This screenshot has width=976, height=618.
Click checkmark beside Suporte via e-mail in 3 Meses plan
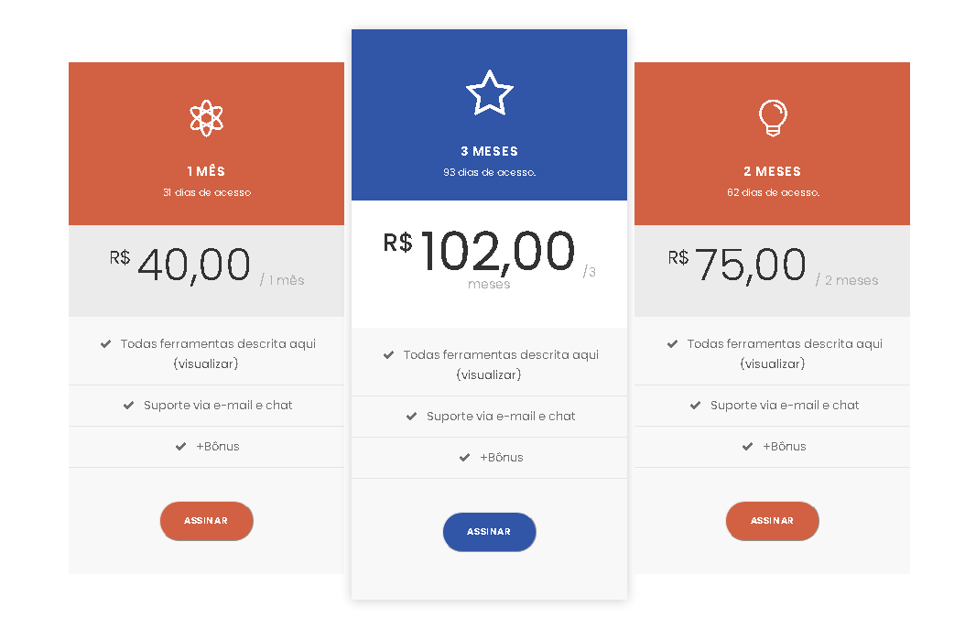(411, 417)
